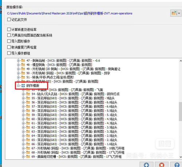Enable the 导入图形操作 checkbox
Image resolution: width=182 pixels, height=167 pixels.
(x=9, y=41)
